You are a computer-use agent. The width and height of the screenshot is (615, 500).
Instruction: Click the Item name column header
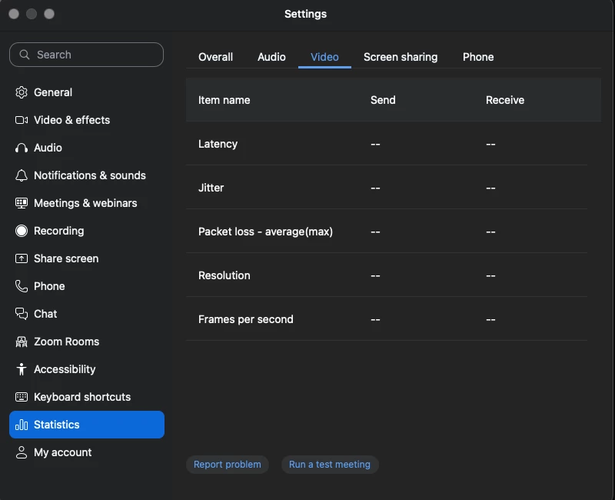(x=224, y=100)
